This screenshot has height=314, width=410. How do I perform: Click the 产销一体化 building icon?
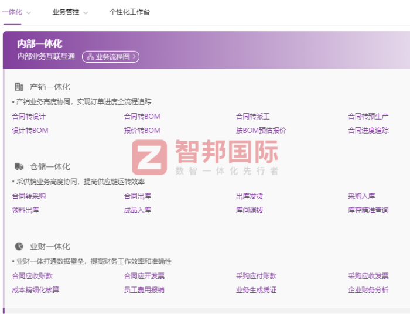click(x=19, y=87)
